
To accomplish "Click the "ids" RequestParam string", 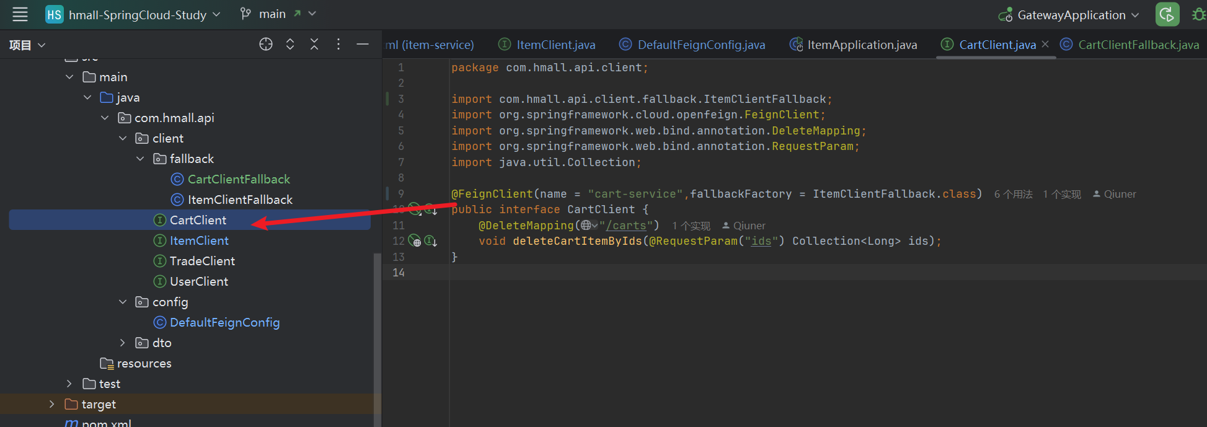I will (x=762, y=241).
